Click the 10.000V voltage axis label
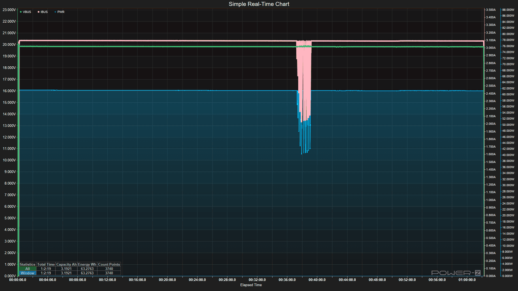The height and width of the screenshot is (291, 518). tap(9, 160)
